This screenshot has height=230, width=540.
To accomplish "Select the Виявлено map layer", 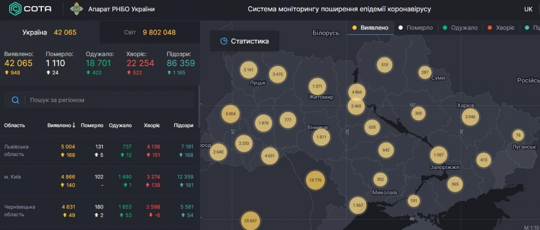I will point(371,28).
